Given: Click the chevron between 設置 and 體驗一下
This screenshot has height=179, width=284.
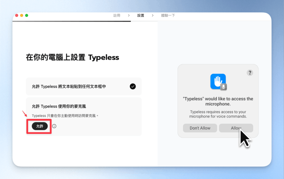Looking at the screenshot, I should [x=153, y=15].
